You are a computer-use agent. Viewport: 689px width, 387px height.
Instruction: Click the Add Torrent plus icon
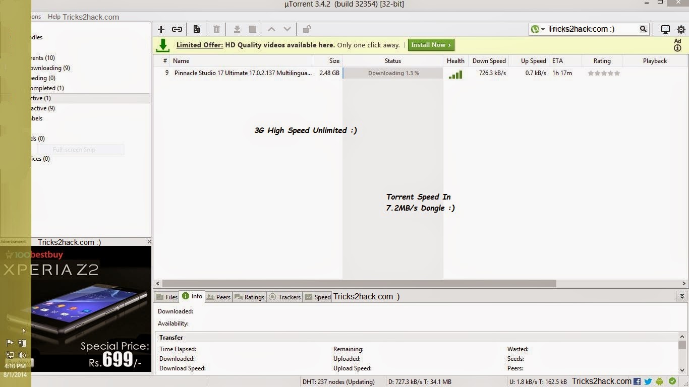(161, 29)
